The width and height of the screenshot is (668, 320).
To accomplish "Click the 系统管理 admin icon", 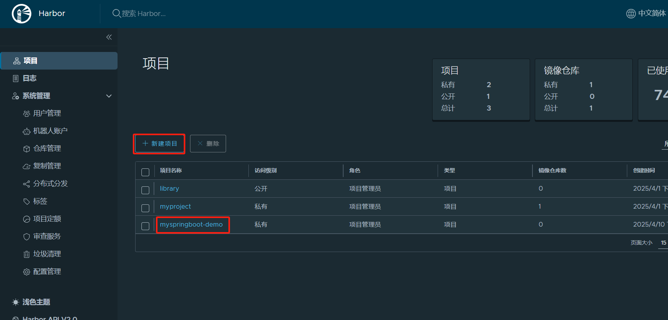I will pyautogui.click(x=16, y=96).
